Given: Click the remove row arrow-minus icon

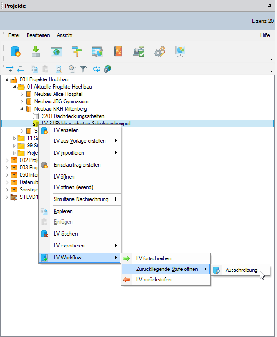Looking at the screenshot, I should coord(21,69).
